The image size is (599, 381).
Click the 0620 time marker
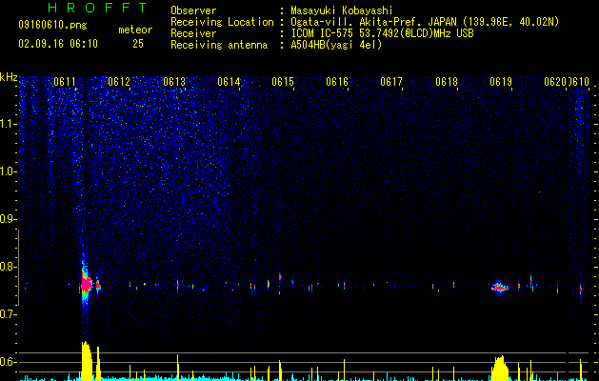point(555,82)
